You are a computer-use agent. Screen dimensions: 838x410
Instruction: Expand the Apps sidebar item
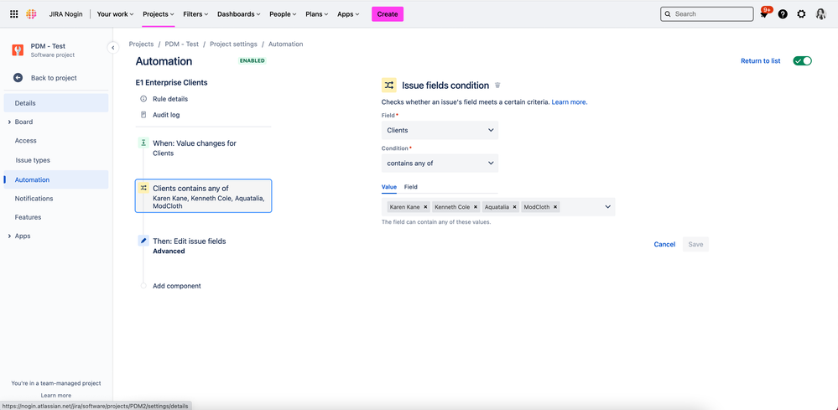[9, 236]
